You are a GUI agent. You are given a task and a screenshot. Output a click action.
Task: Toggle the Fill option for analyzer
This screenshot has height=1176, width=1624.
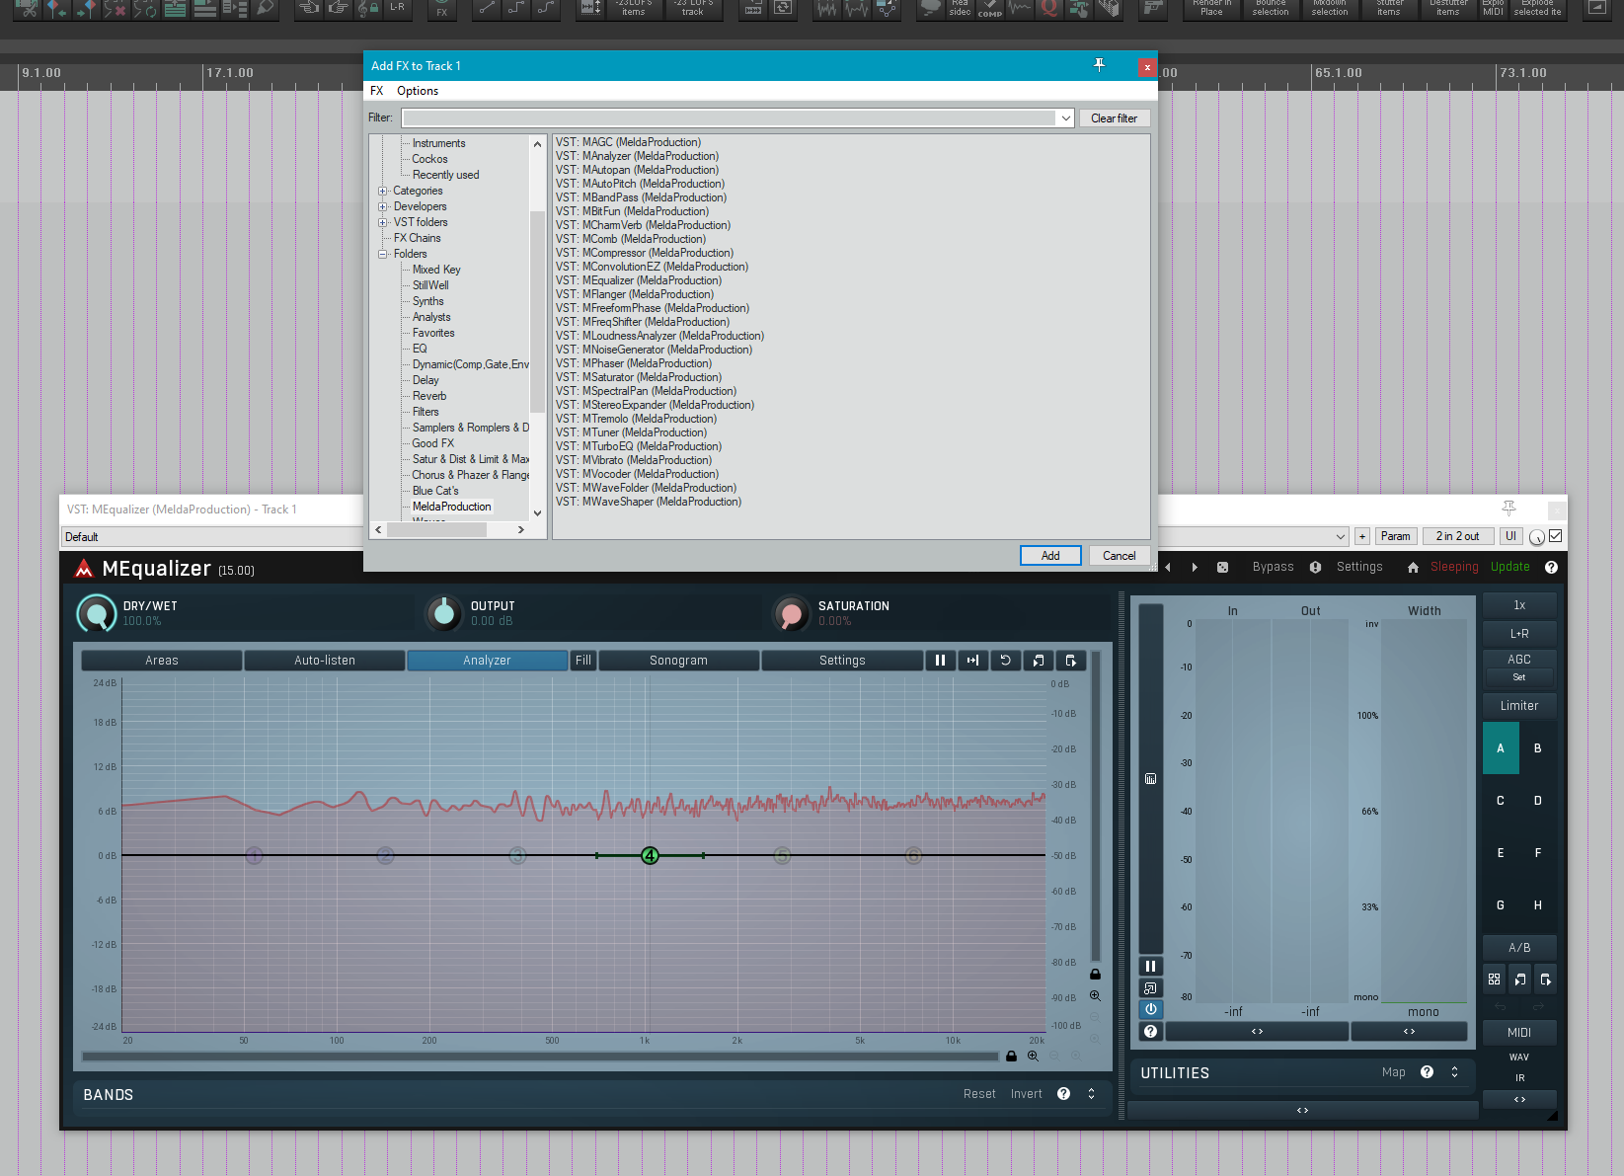(x=583, y=661)
